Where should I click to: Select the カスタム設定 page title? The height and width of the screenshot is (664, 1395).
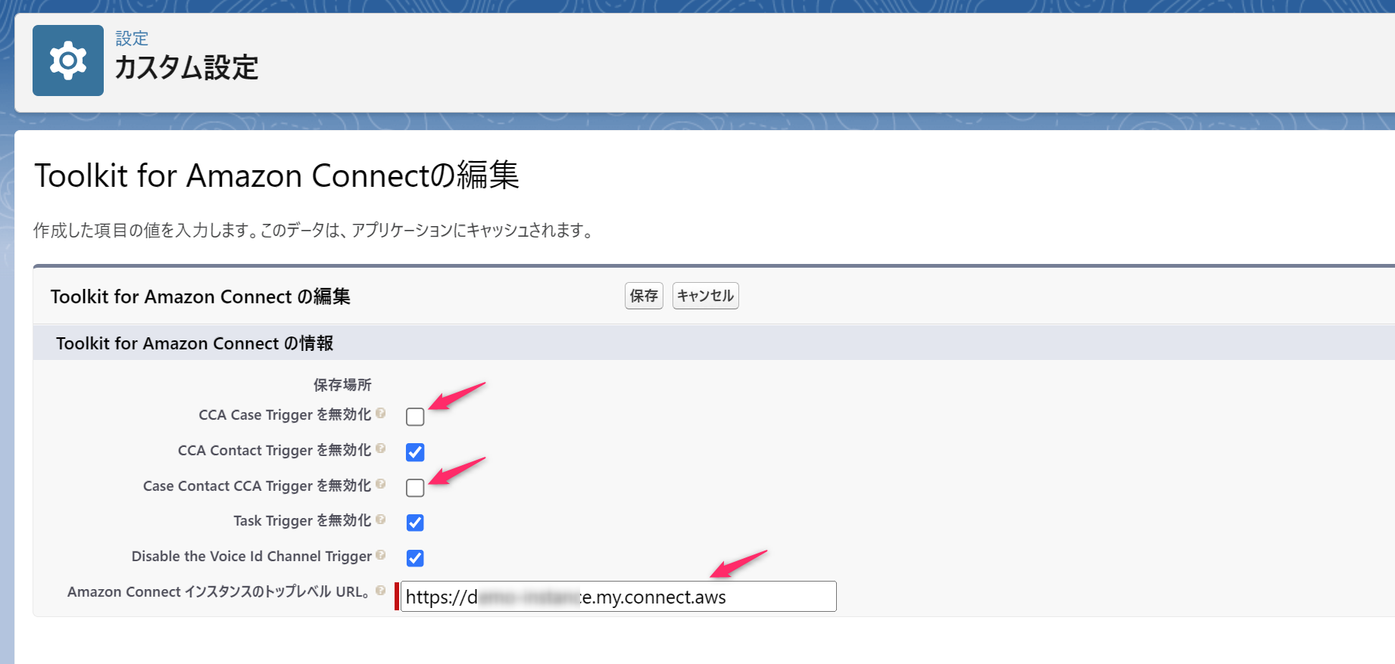coord(187,67)
